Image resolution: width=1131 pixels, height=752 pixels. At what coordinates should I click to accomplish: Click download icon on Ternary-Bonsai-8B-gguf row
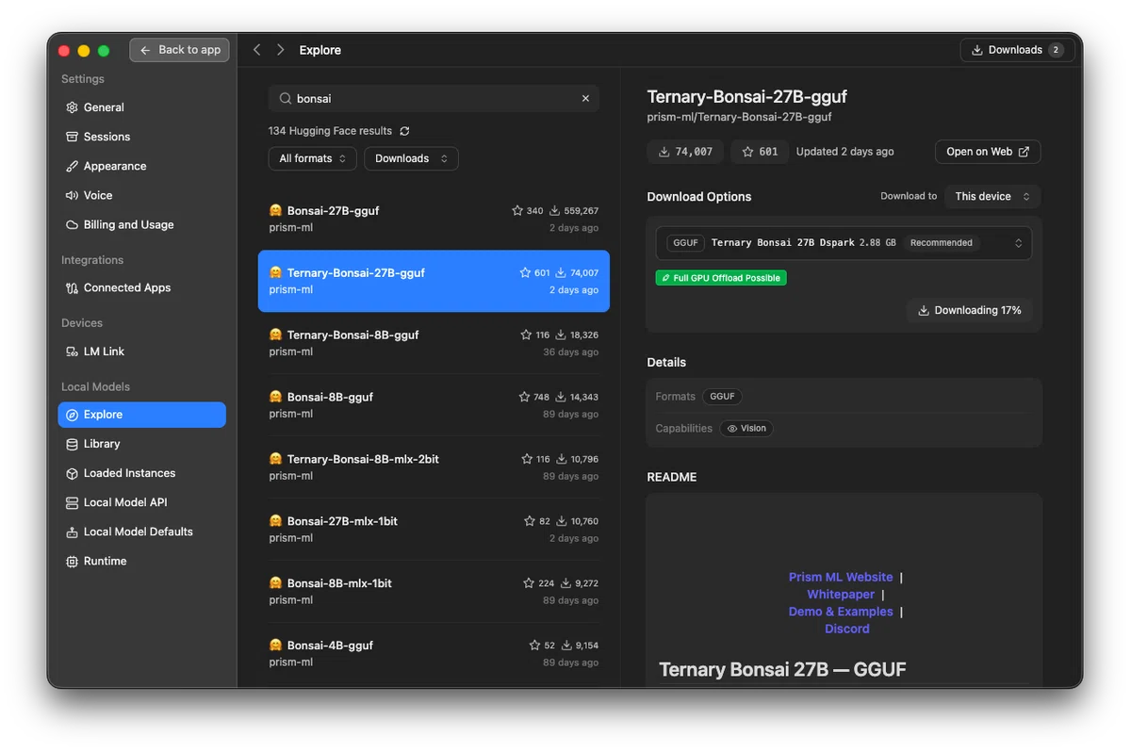(x=561, y=335)
